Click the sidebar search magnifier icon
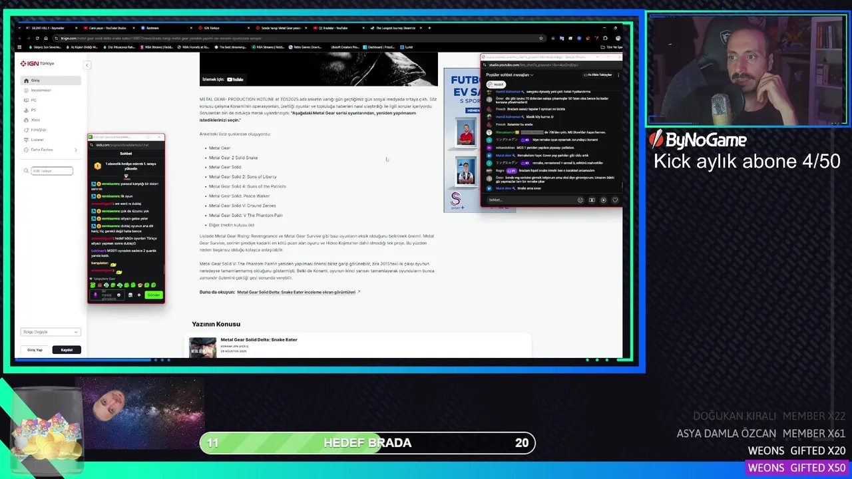The height and width of the screenshot is (479, 852). point(27,171)
